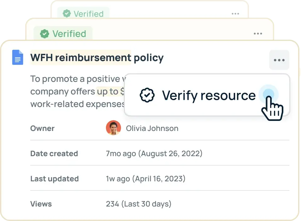Click the verification badge icon next to Verify resource
This screenshot has width=301, height=221.
tap(148, 95)
